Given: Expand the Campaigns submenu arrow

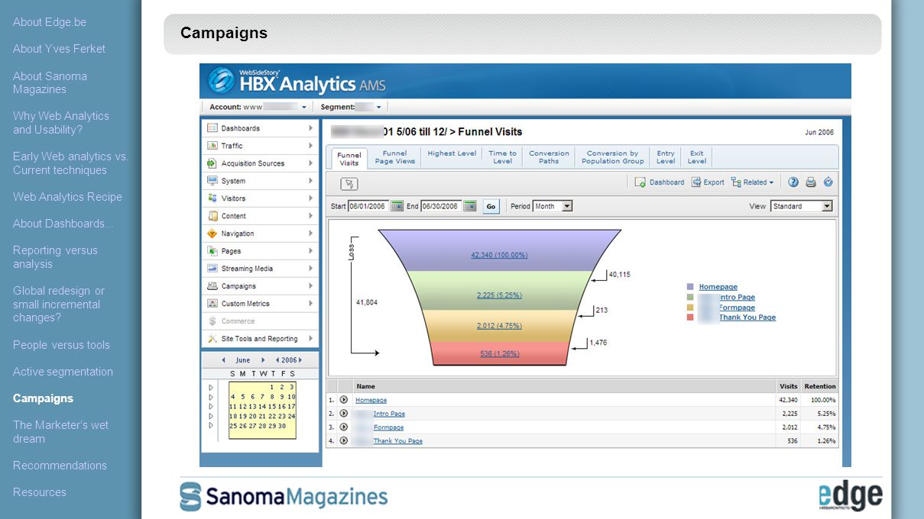Looking at the screenshot, I should tap(311, 286).
